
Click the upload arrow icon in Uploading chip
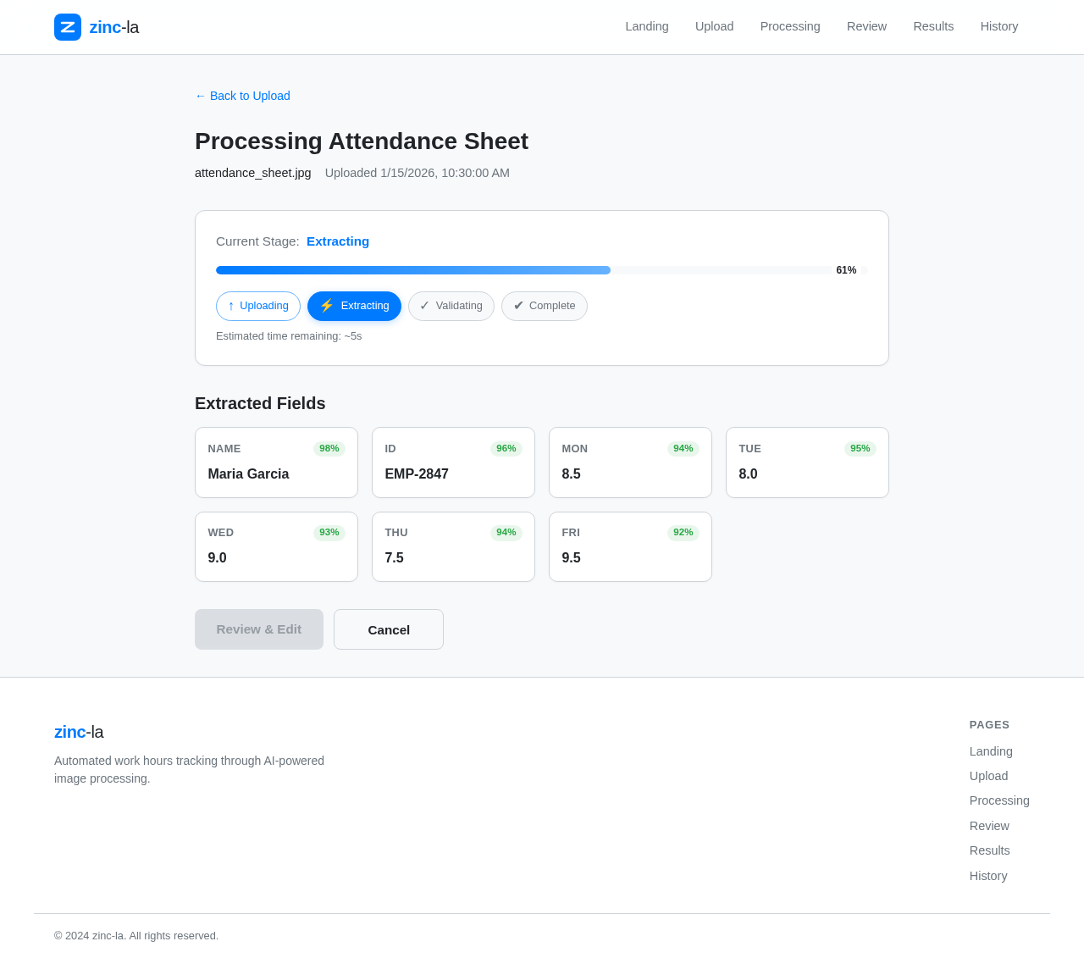231,306
